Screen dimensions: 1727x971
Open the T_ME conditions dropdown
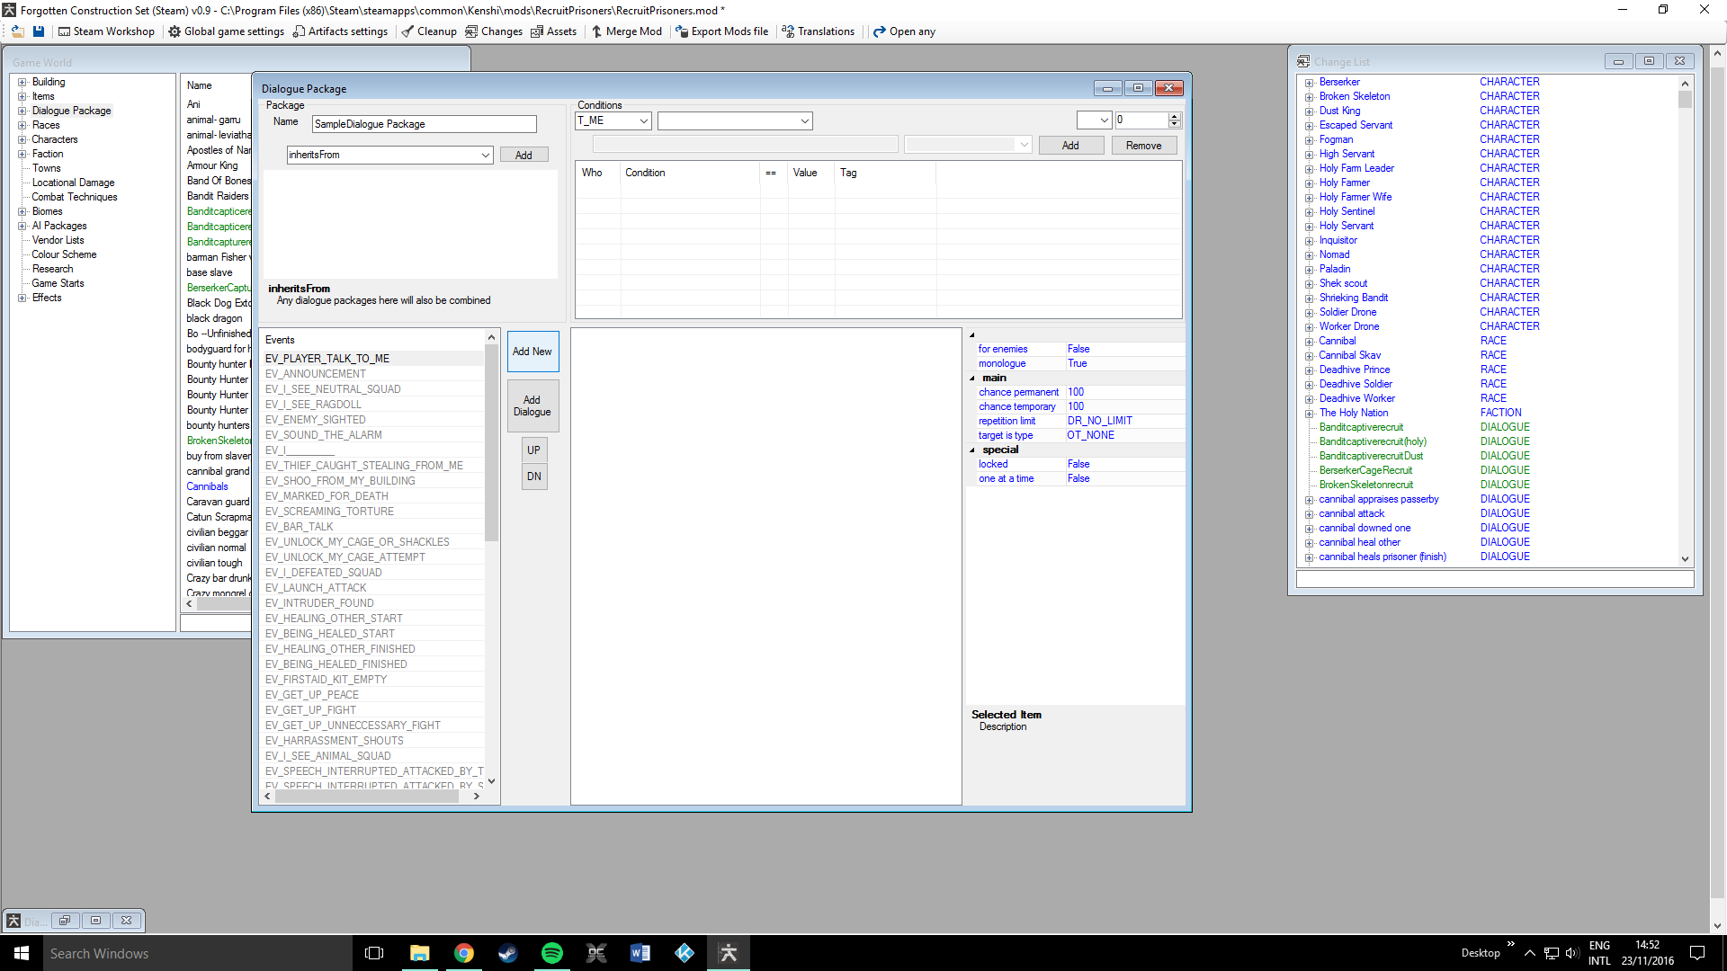[643, 120]
